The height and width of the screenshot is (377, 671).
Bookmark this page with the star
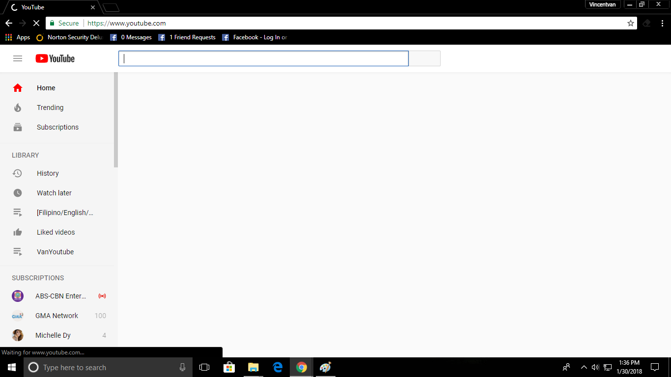631,23
